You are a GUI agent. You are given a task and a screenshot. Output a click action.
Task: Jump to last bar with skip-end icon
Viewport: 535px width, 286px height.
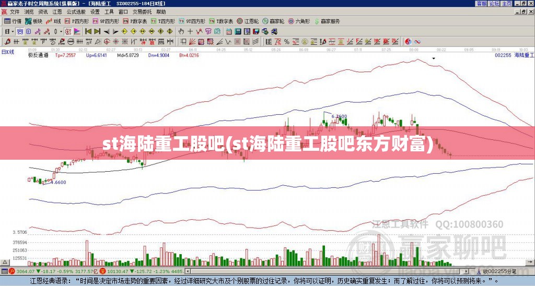tap(97, 31)
